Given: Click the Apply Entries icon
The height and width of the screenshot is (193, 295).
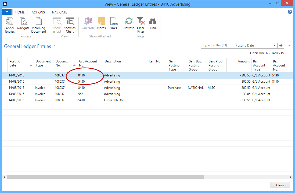Looking at the screenshot, I should (x=10, y=25).
